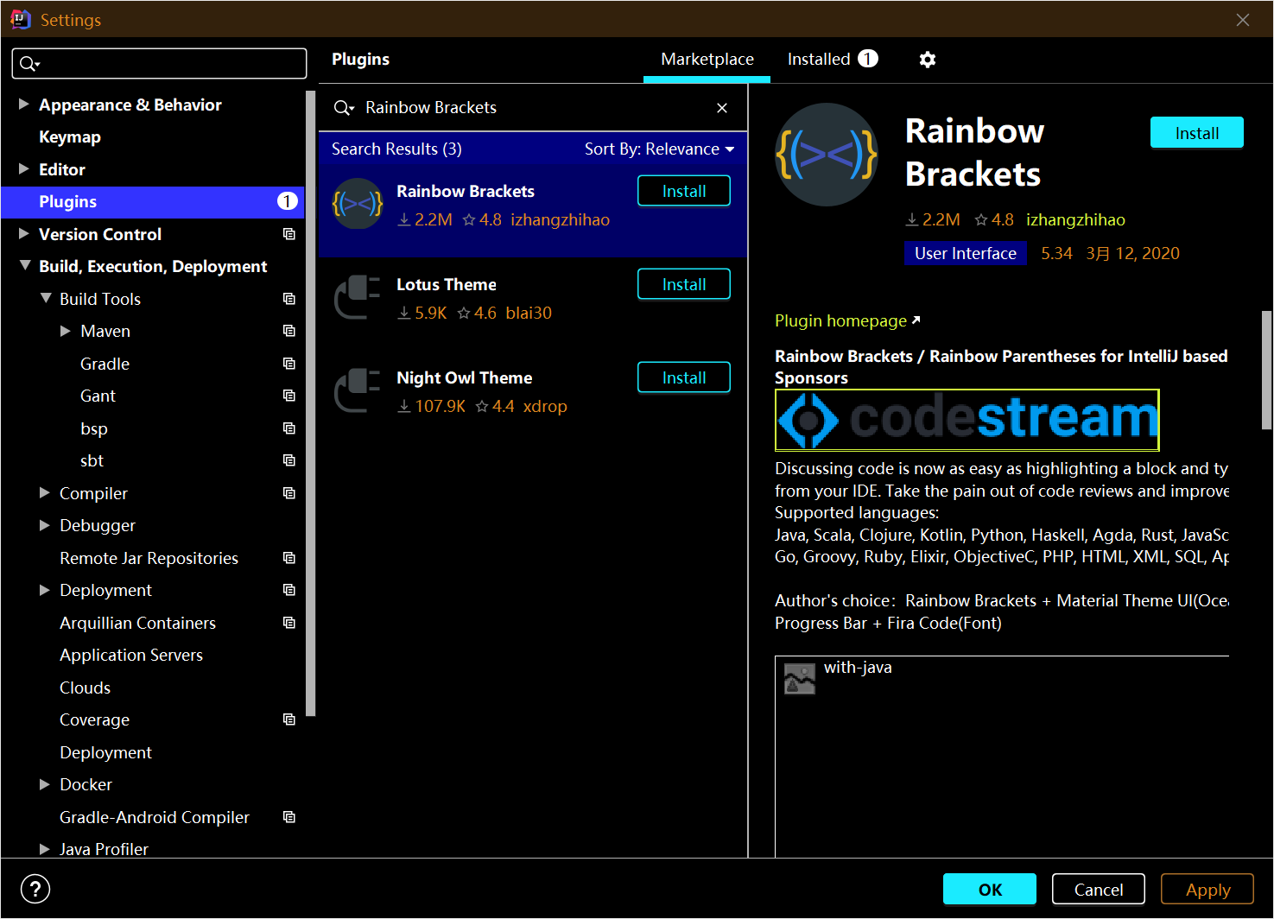Screen dimensions: 1274x919
Task: Expand the Docker node
Action: coord(45,784)
